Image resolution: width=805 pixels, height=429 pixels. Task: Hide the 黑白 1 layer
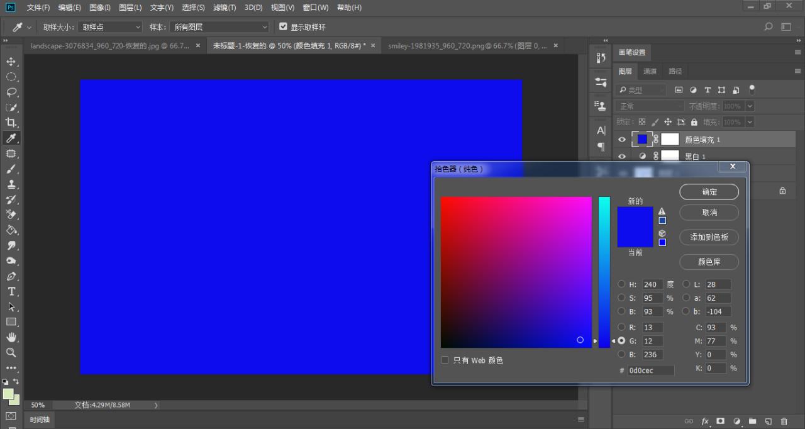(x=622, y=156)
